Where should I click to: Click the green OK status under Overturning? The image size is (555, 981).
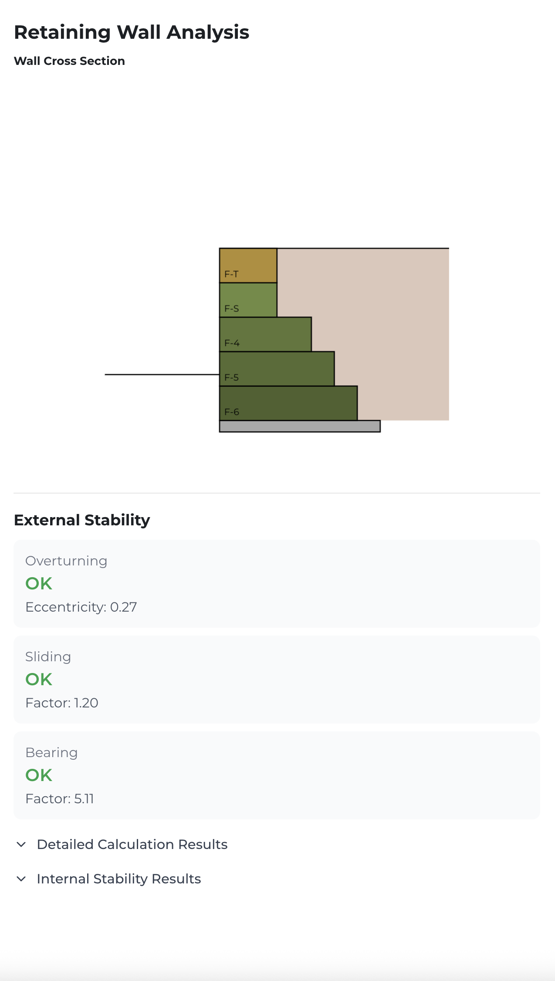click(x=39, y=584)
